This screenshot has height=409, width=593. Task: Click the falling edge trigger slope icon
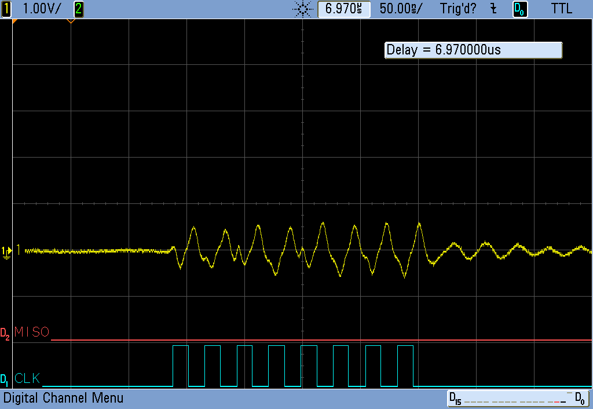(x=493, y=9)
